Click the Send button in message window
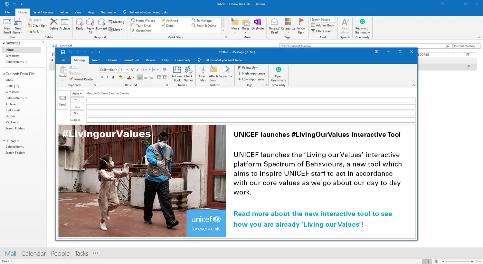 click(x=62, y=100)
